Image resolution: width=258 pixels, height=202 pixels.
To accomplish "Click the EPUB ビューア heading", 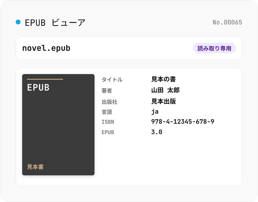I will coord(55,22).
